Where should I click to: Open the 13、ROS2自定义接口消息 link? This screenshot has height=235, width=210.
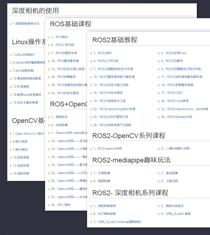111,85
